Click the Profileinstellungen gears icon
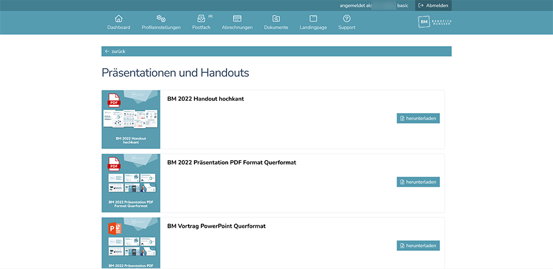The width and height of the screenshot is (553, 269). [x=161, y=19]
